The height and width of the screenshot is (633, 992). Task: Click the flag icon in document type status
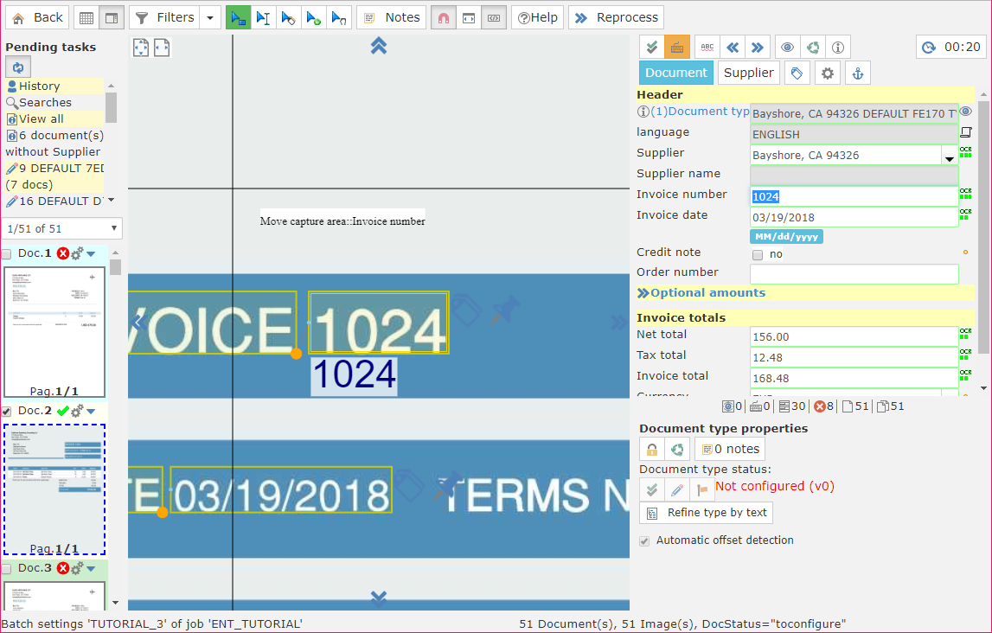[701, 489]
